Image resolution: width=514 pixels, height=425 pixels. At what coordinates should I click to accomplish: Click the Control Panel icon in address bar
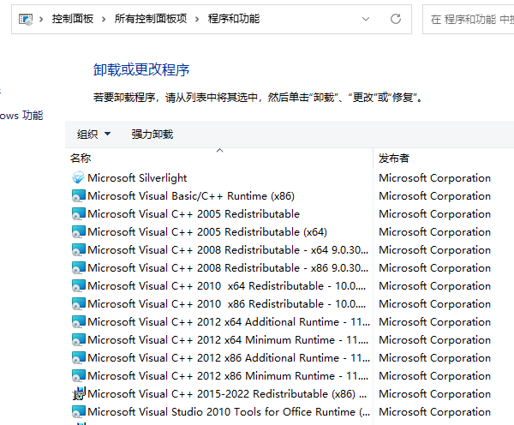tap(26, 19)
